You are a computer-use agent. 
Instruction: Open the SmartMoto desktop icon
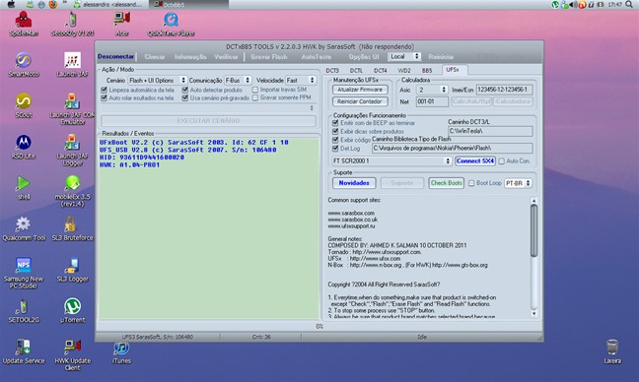(24, 65)
